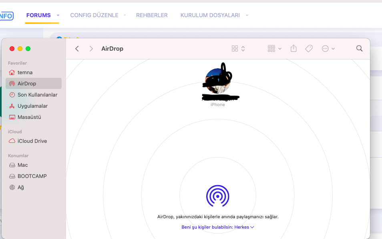Activate the Search magnifier icon

pyautogui.click(x=359, y=48)
